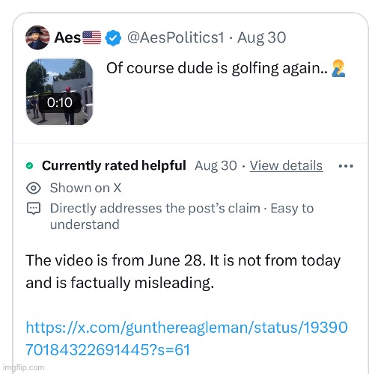Image resolution: width=375 pixels, height=374 pixels.
Task: Click the green helpful status dot
Action: tap(29, 165)
